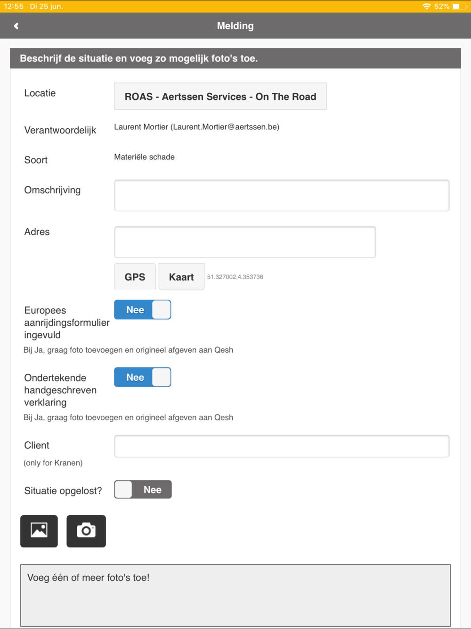Tap the 12:55 clock in status bar
This screenshot has height=629, width=471.
(14, 6)
